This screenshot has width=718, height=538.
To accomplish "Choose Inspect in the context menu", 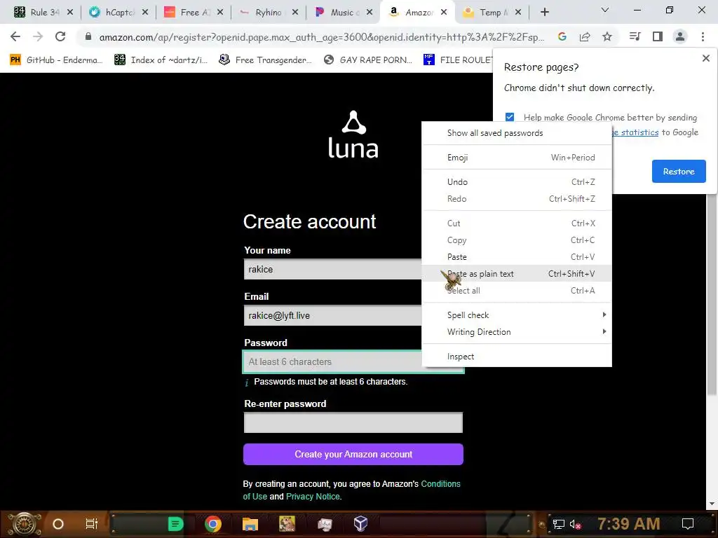I will (517, 357).
